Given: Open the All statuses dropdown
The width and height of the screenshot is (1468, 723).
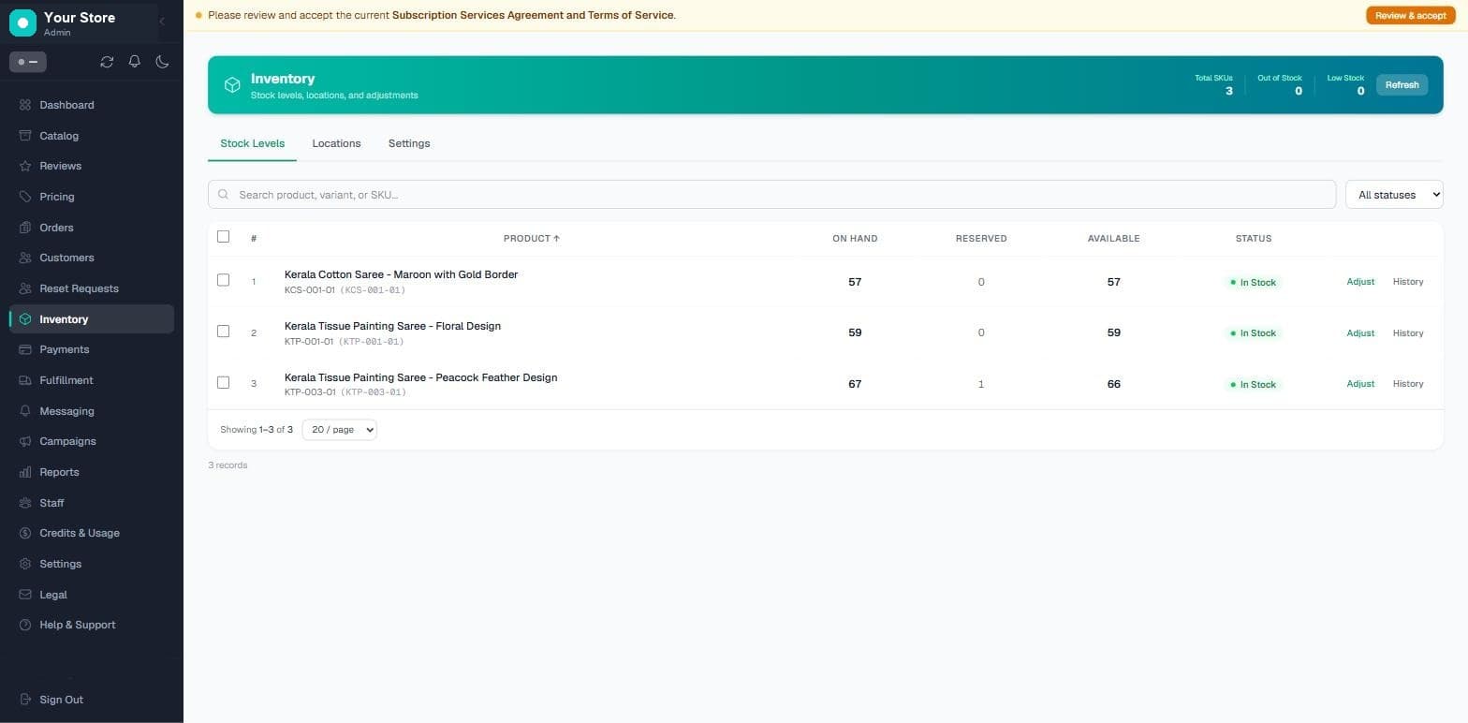Looking at the screenshot, I should tap(1394, 195).
